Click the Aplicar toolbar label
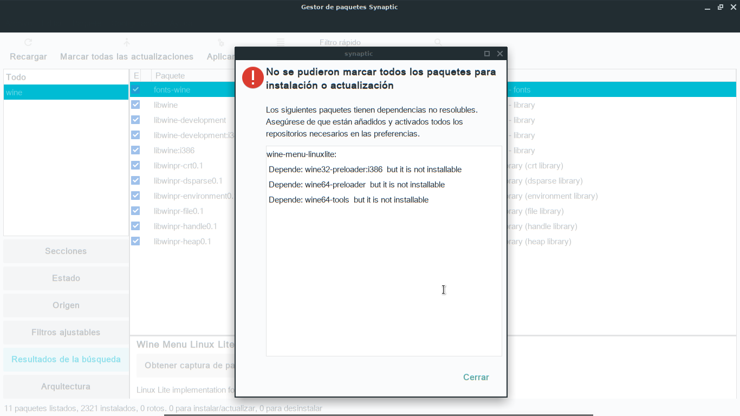The image size is (740, 416). (x=220, y=56)
